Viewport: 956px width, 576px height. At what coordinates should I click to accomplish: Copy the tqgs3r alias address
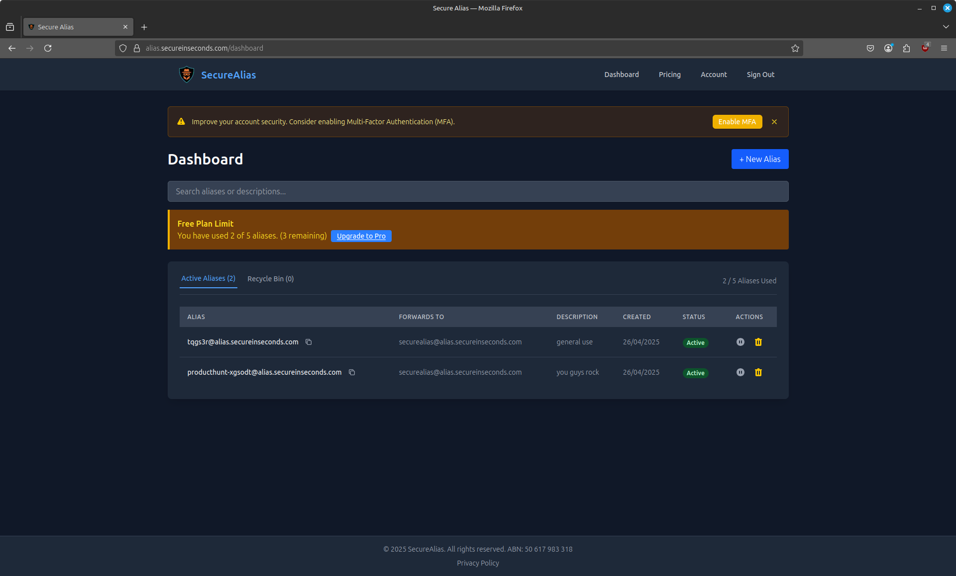[x=309, y=342]
